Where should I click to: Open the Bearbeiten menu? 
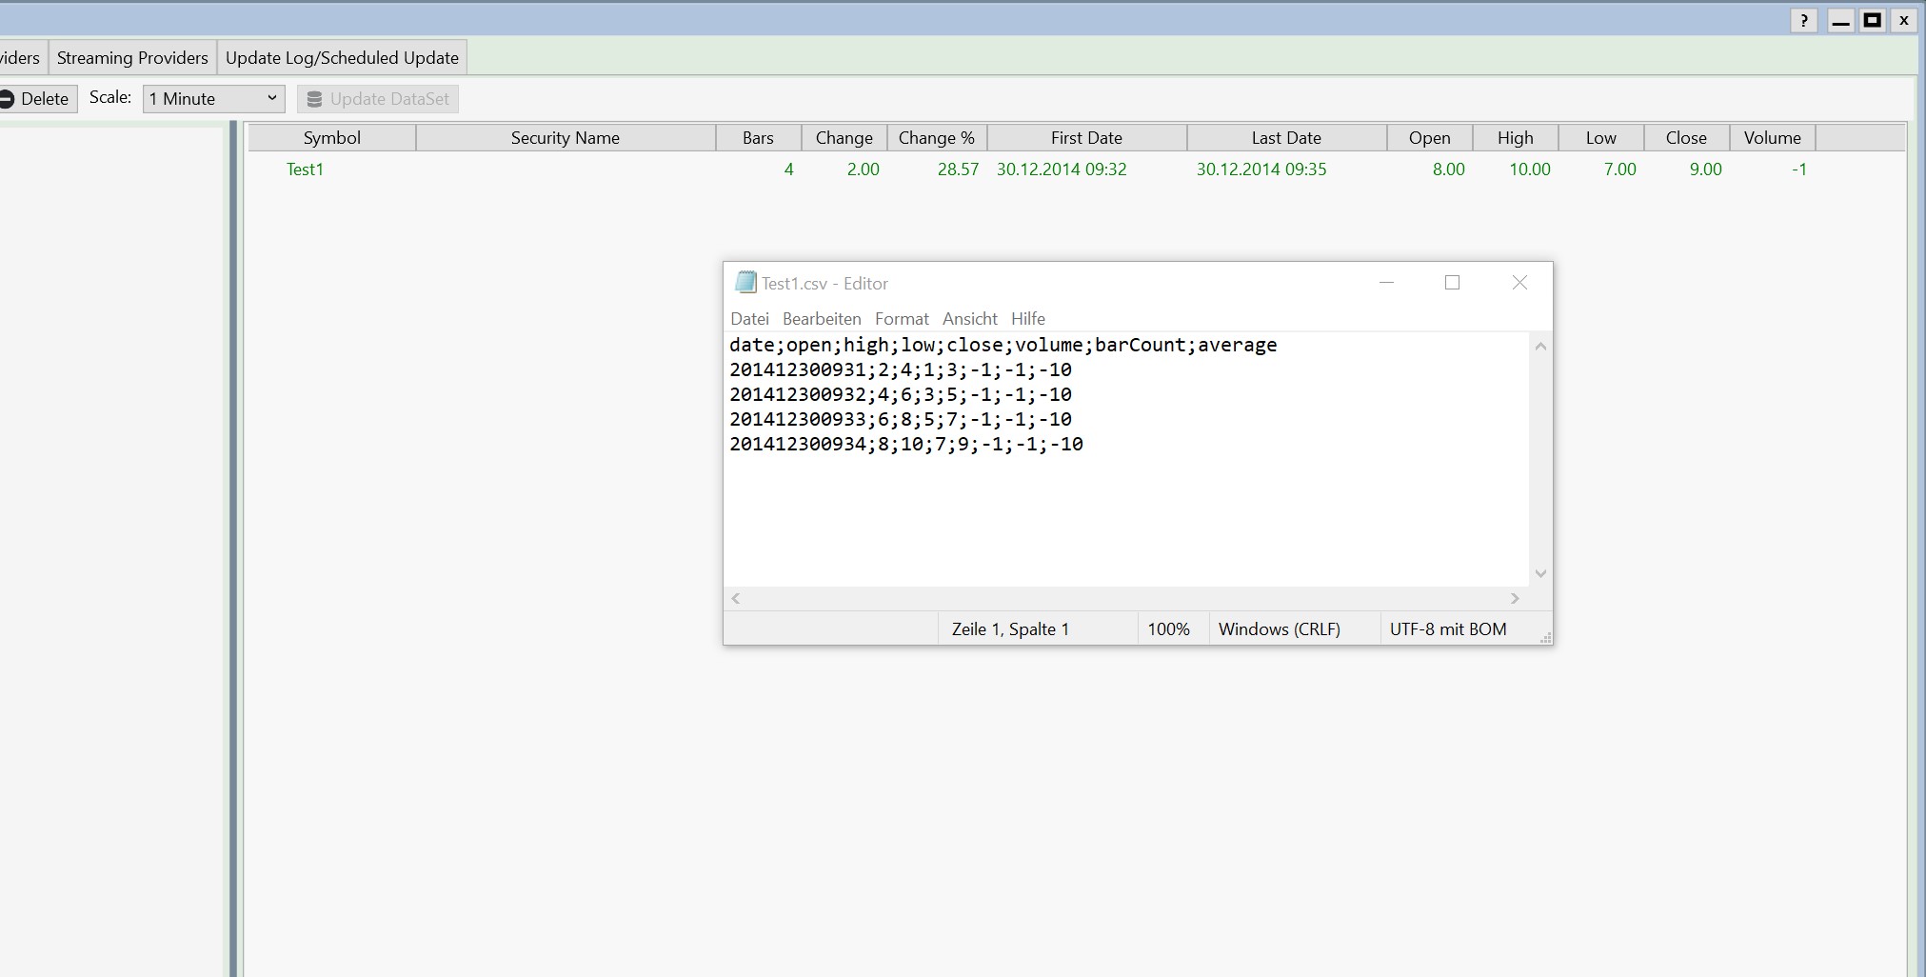[x=822, y=319]
